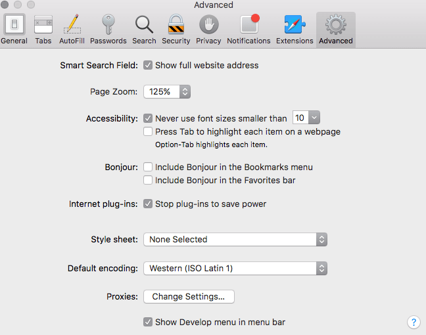Viewport: 426px width, 335px height.
Task: Open AutoFill preferences pencil icon
Action: [72, 25]
